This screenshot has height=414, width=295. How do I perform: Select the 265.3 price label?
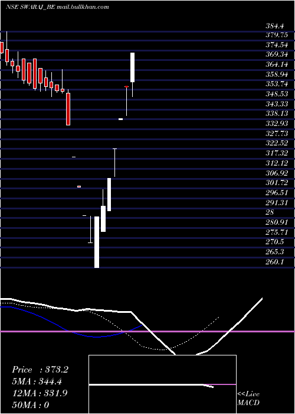275,252
